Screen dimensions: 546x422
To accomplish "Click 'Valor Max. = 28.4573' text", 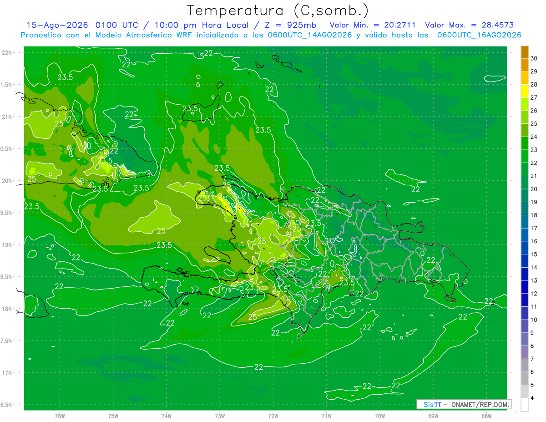I will tap(470, 25).
